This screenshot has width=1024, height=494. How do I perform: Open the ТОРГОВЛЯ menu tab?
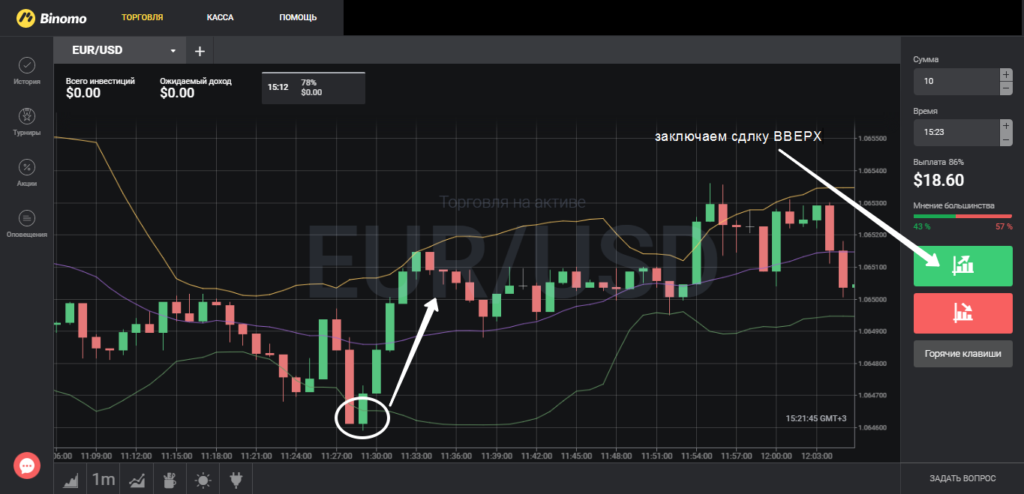[143, 17]
